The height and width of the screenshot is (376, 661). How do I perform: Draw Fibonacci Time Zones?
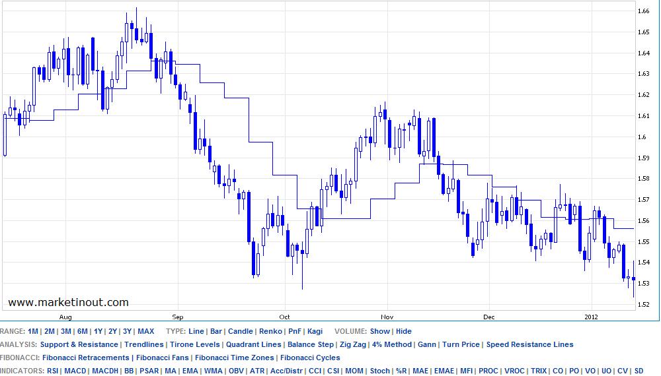(x=235, y=358)
